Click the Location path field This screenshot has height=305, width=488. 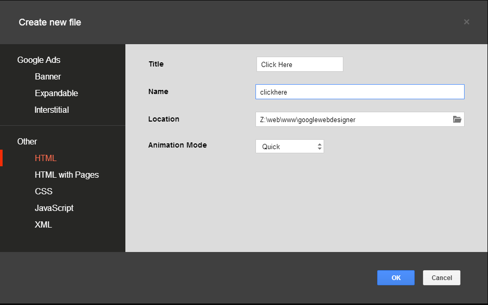click(354, 120)
